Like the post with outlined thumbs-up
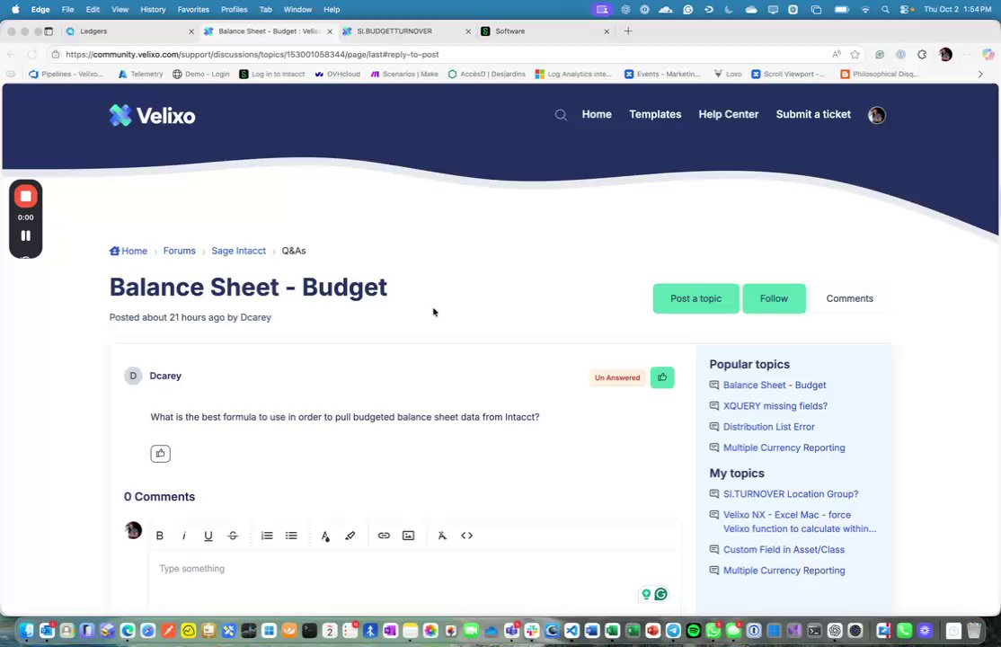Viewport: 1001px width, 647px height. point(160,454)
